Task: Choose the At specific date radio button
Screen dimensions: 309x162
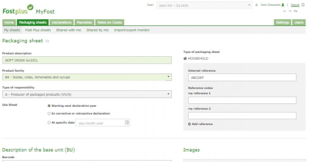Action: coord(49,123)
